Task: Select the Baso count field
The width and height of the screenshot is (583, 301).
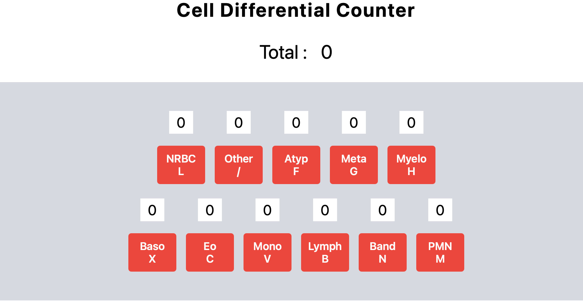Action: tap(152, 210)
